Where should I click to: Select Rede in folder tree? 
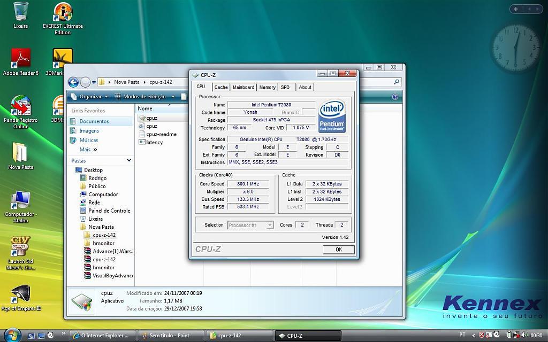[x=94, y=202]
